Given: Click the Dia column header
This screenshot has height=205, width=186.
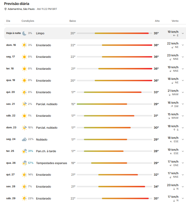Looking at the screenshot, I should tap(8, 21).
